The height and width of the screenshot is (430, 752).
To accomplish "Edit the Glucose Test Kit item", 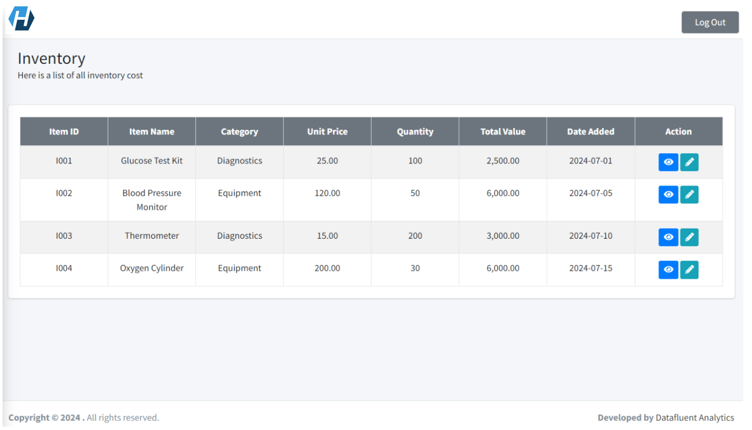I will [x=689, y=162].
